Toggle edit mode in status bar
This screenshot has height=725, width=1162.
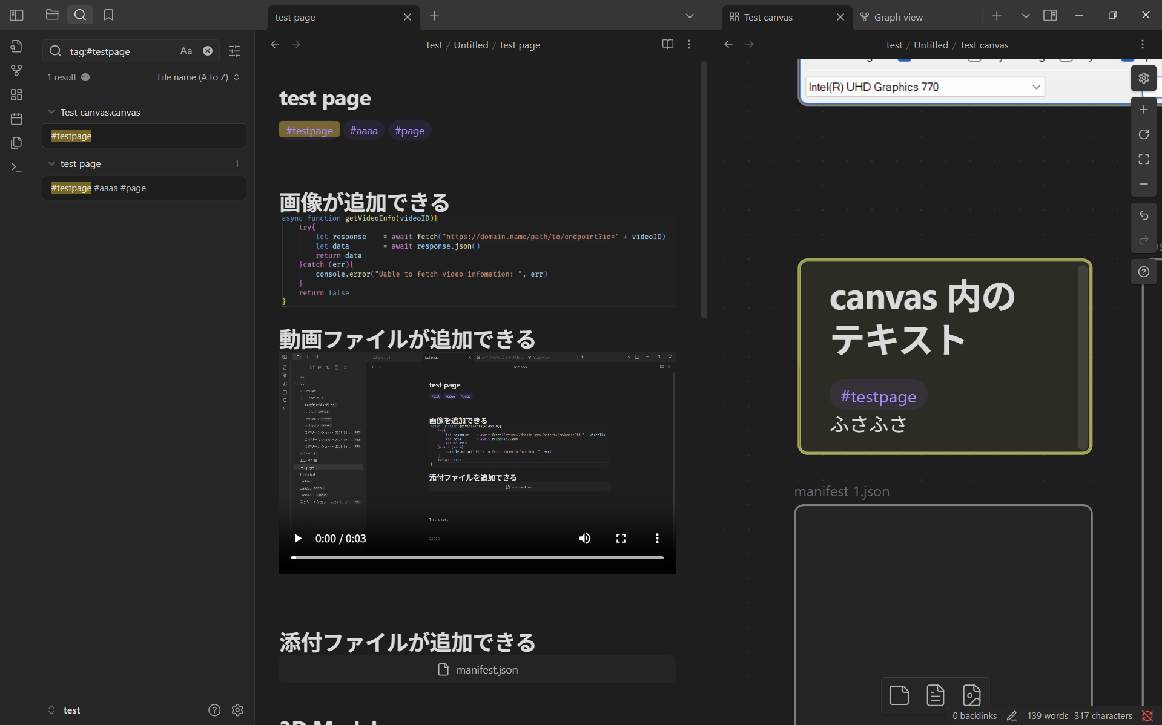pyautogui.click(x=1012, y=716)
